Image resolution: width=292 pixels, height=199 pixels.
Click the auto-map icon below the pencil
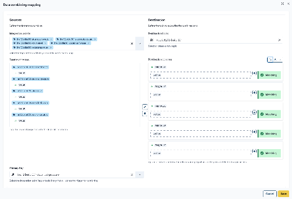(144, 113)
